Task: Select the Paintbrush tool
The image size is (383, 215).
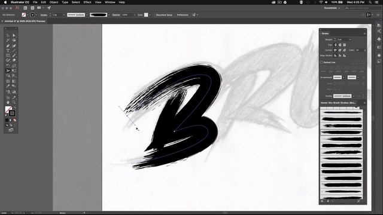Action: coord(14,56)
